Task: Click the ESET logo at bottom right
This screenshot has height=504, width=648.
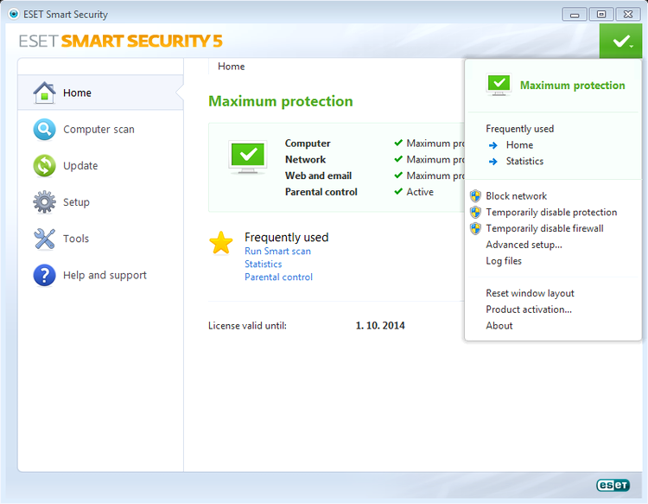Action: (x=613, y=485)
